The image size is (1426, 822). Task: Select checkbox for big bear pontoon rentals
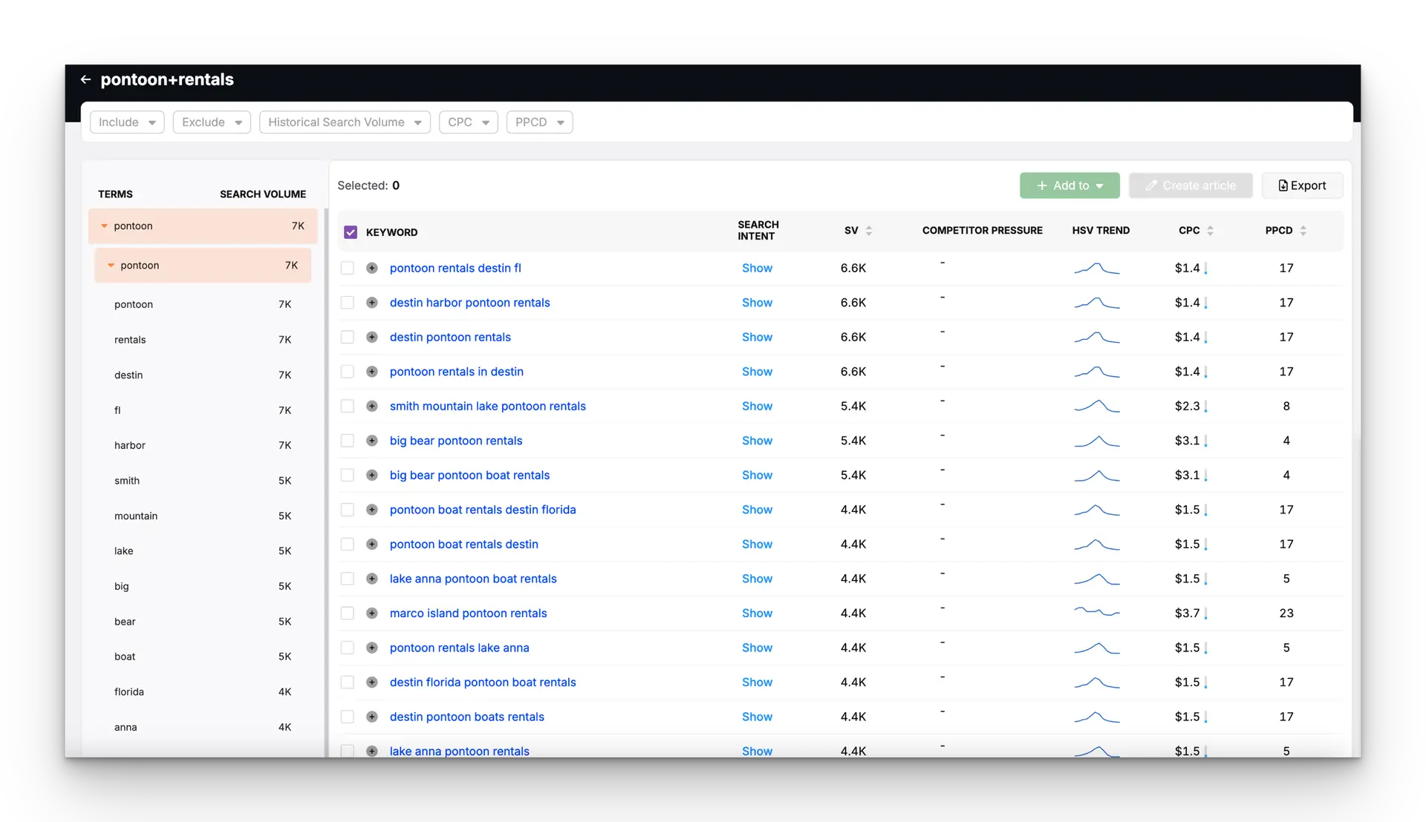(347, 441)
